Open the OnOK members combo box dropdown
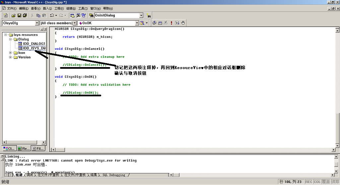The height and width of the screenshot is (185, 340). [x=137, y=23]
